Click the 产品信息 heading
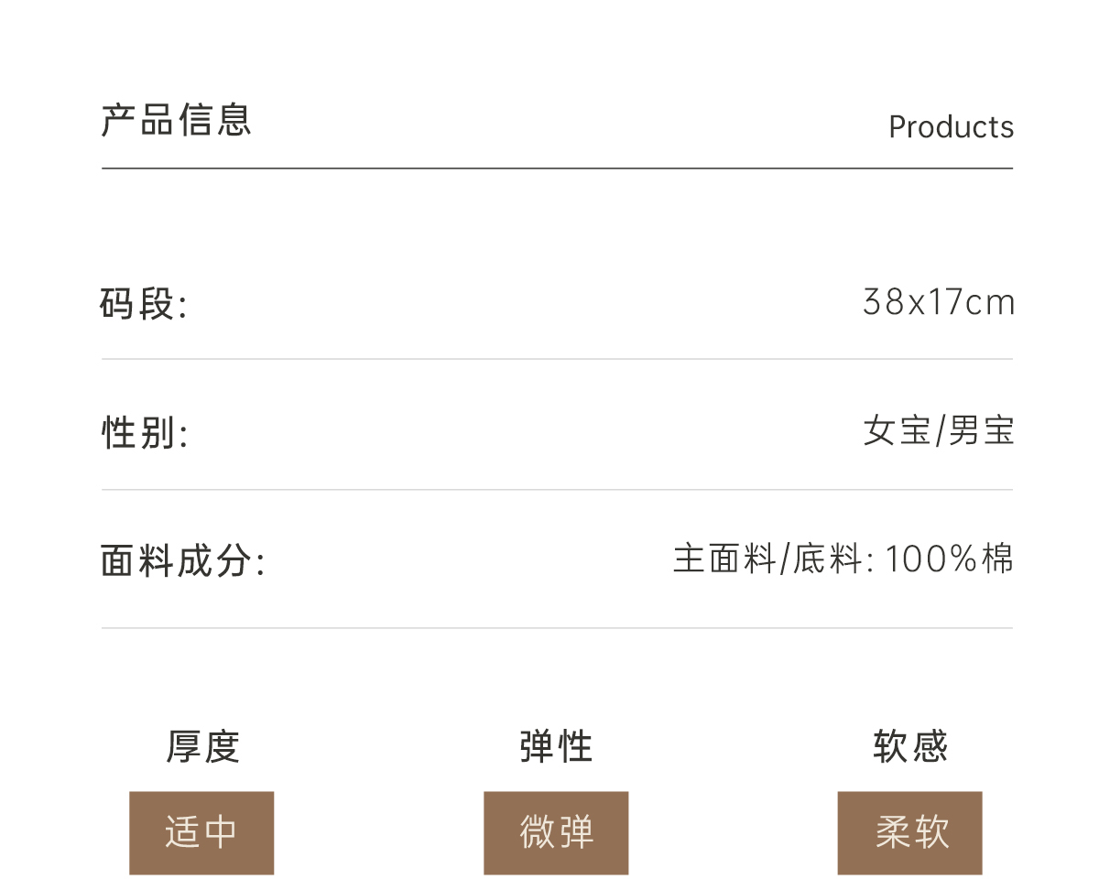This screenshot has width=1099, height=879. point(176,121)
